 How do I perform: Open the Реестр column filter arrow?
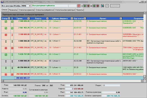coord(47,18)
